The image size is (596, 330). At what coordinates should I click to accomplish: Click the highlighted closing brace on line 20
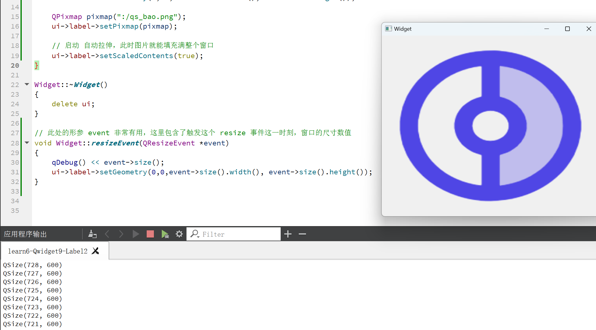pyautogui.click(x=37, y=65)
